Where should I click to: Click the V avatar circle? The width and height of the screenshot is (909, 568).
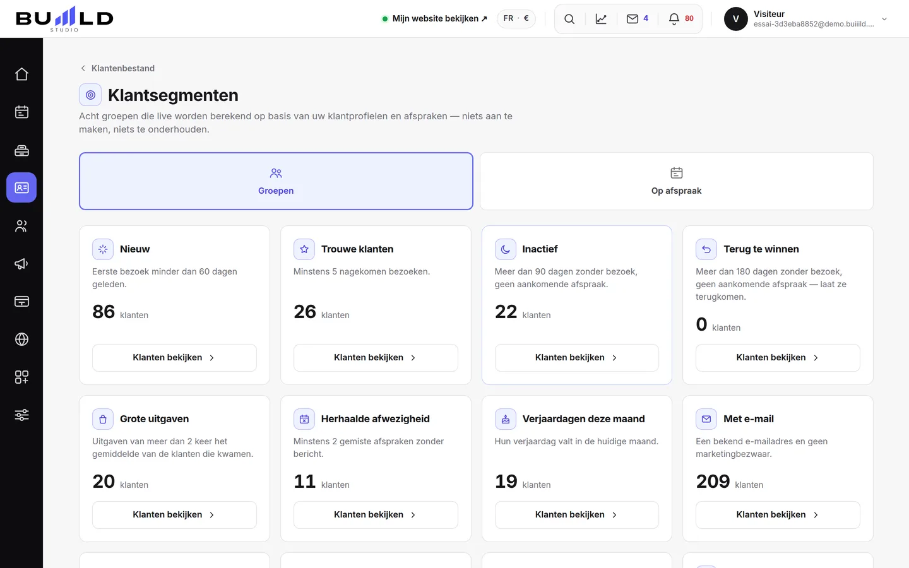736,19
